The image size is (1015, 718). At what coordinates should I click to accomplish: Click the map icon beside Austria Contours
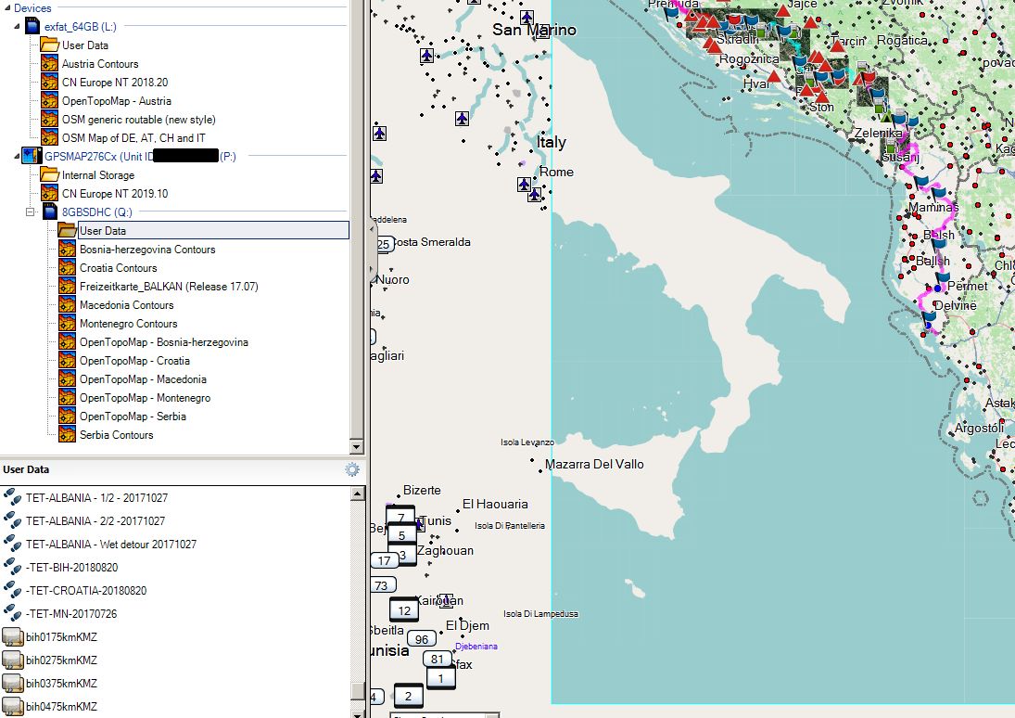tap(49, 64)
